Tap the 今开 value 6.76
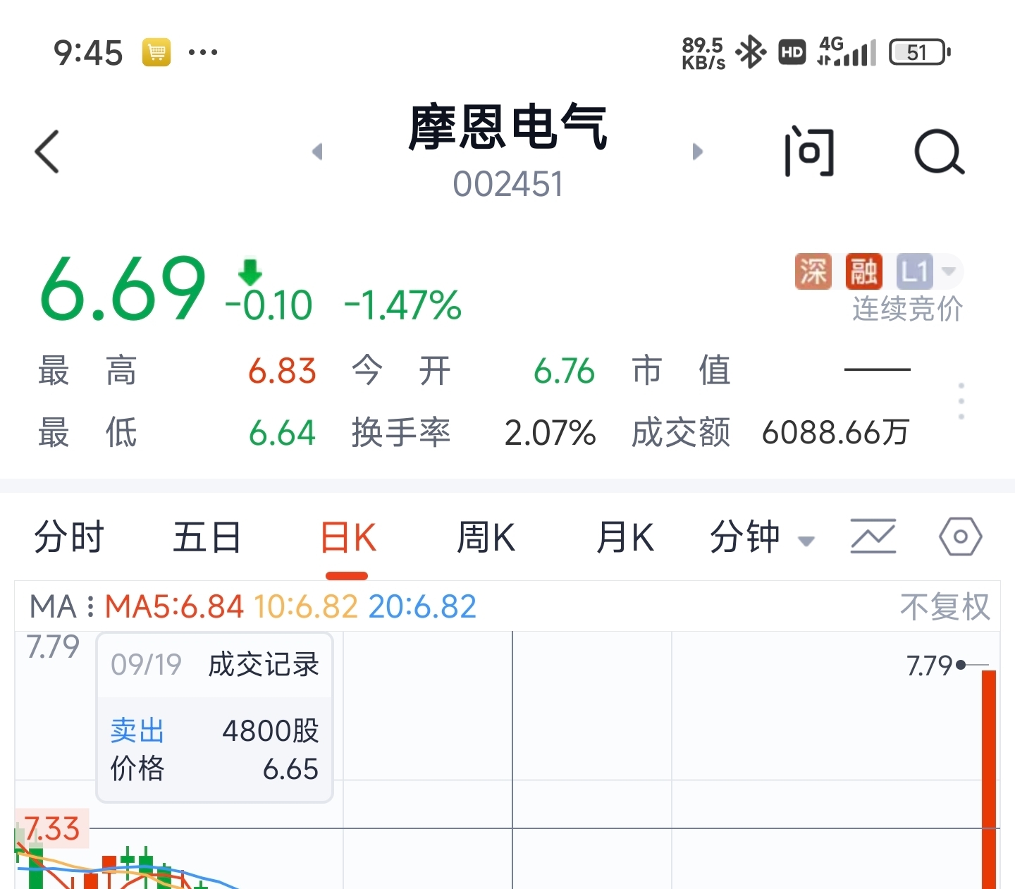Image resolution: width=1015 pixels, height=889 pixels. [x=564, y=371]
